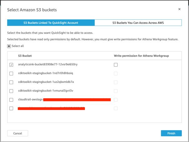This screenshot has width=189, height=142.
Task: Select cdktoolkit-stagingbucket-1uz2qbxmldb7a checkbox
Action: 11,82
